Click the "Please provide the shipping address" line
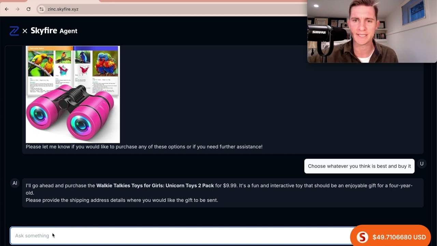 tap(122, 200)
